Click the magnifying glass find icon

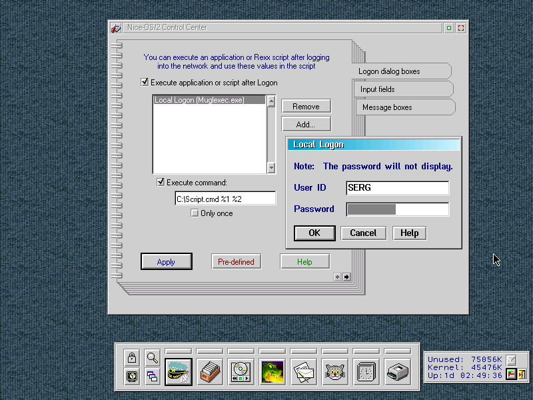click(153, 357)
